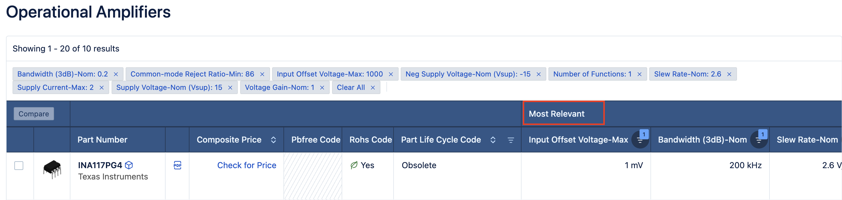Viewport: 842px width, 200px height.
Task: Click the Compare button
Action: 34,114
